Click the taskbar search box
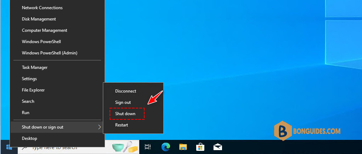 [x=78, y=148]
